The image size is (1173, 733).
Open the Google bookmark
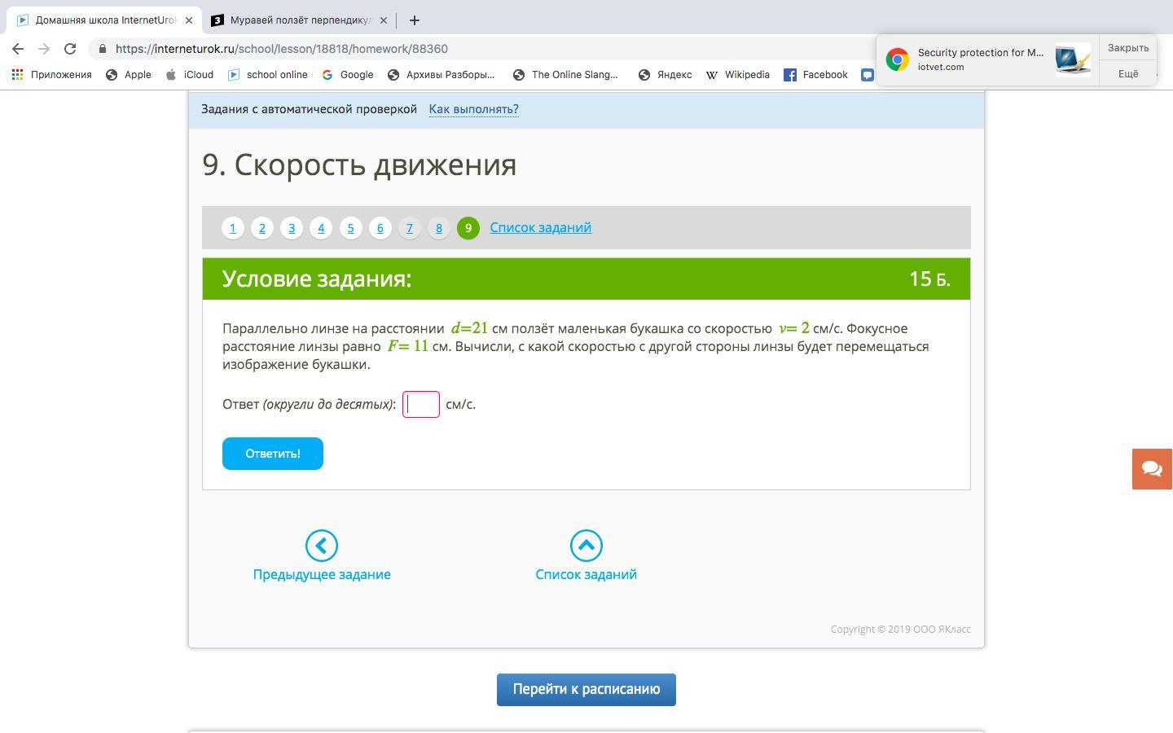coord(347,75)
